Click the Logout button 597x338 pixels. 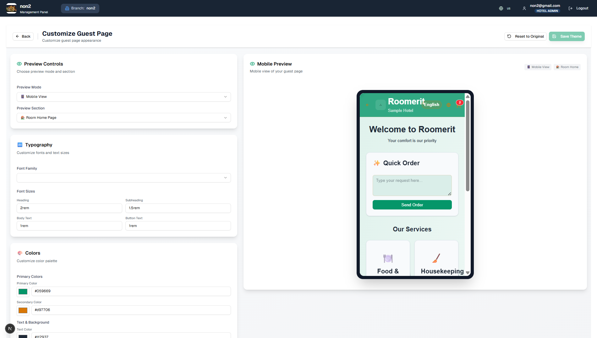point(578,8)
